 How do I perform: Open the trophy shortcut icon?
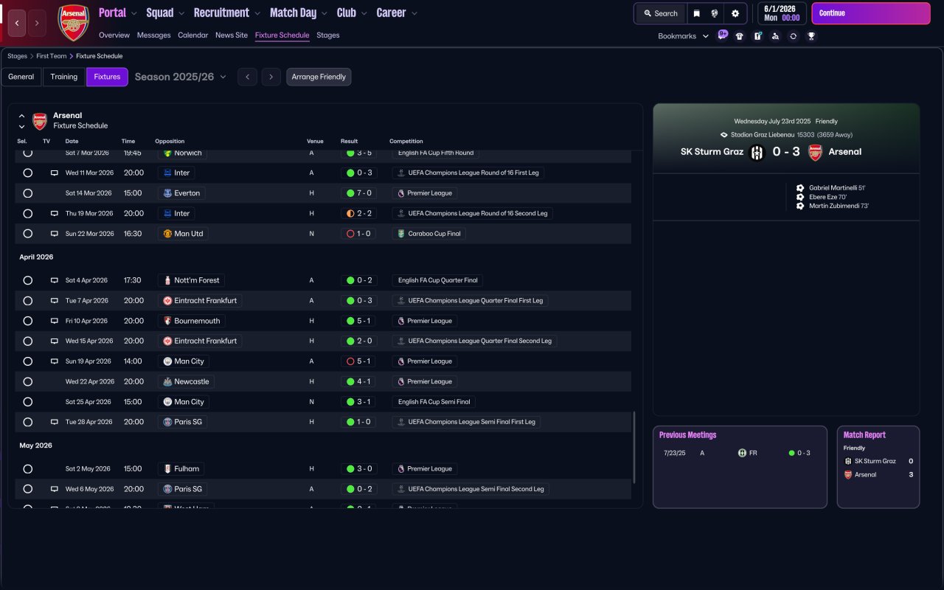pos(811,36)
